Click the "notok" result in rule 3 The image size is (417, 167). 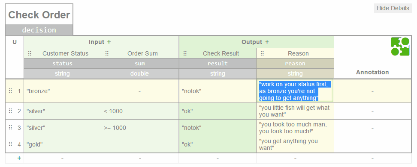pyautogui.click(x=218, y=128)
